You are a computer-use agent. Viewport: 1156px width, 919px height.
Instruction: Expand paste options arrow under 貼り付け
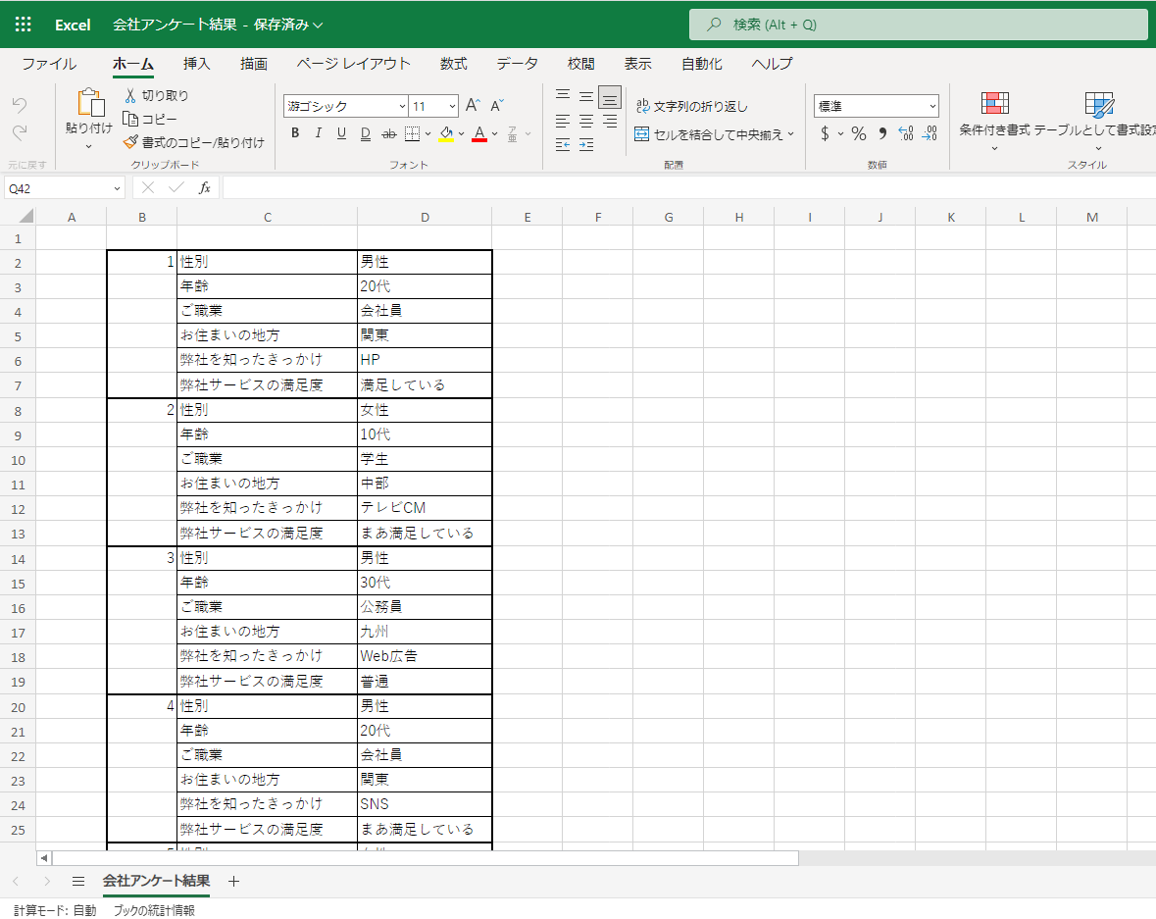(89, 147)
